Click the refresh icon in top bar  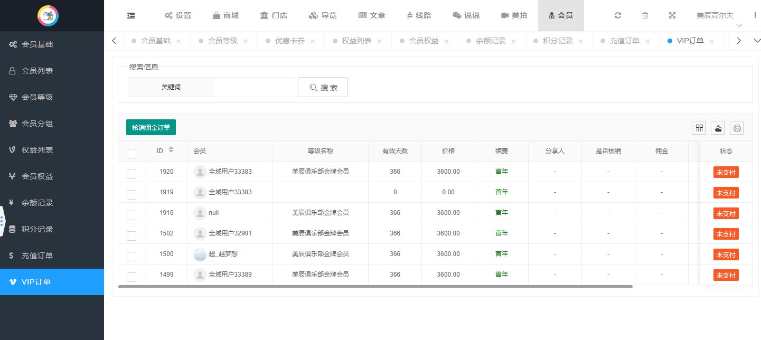pyautogui.click(x=618, y=15)
